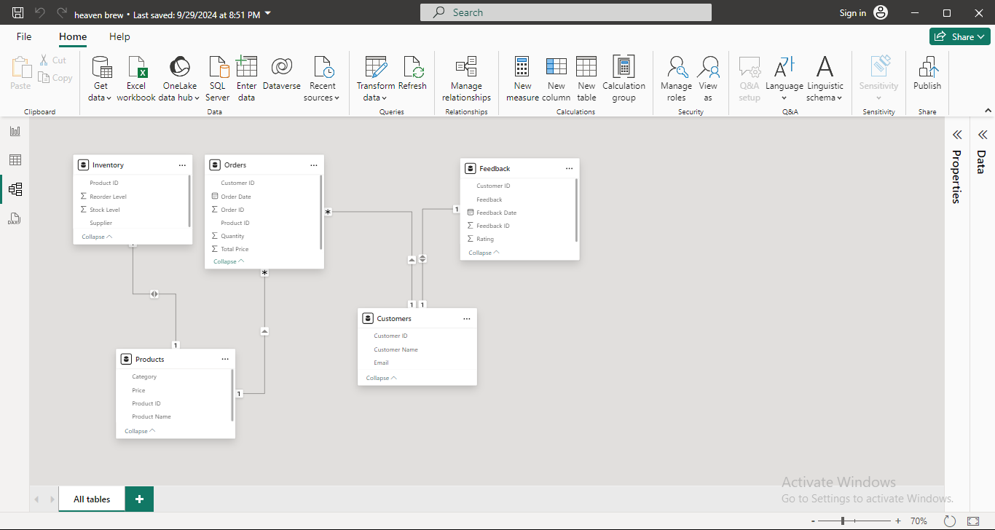Open the Recent sources dropdown
The image size is (995, 530).
pos(322,79)
